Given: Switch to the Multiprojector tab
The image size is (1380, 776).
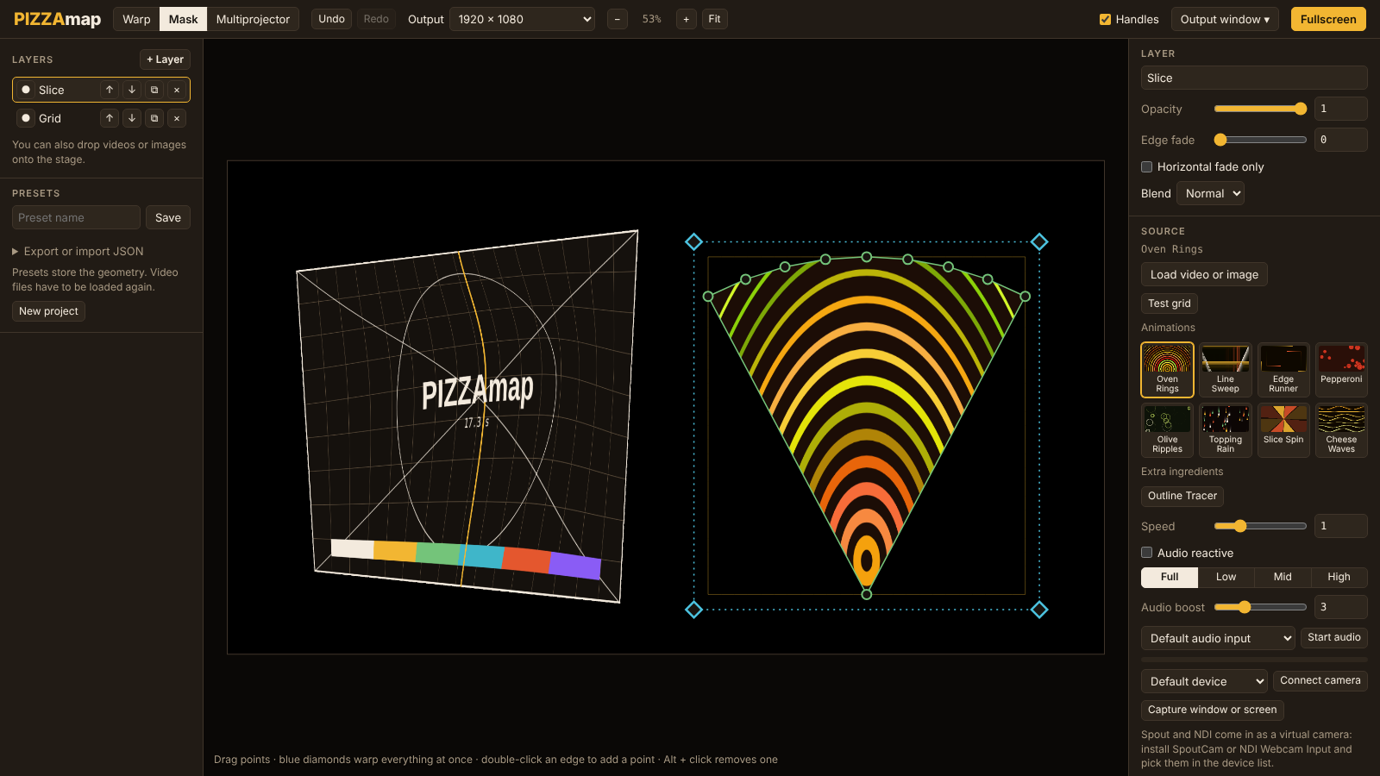Looking at the screenshot, I should 253,19.
